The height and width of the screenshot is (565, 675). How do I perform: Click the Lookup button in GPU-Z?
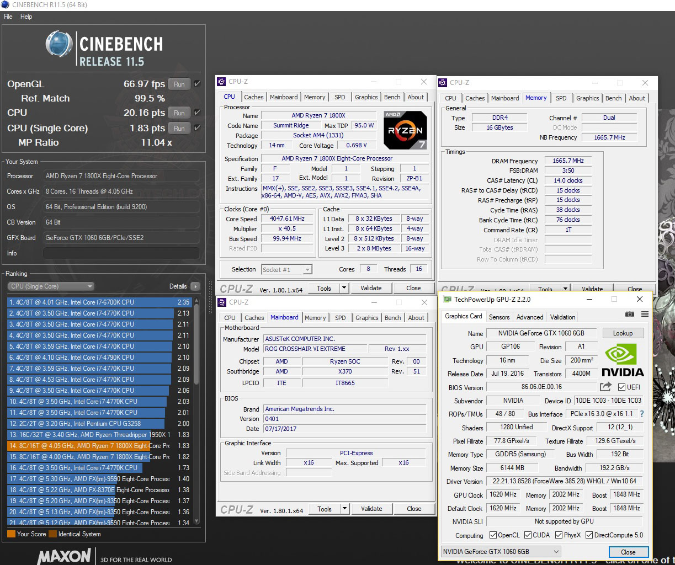[623, 333]
